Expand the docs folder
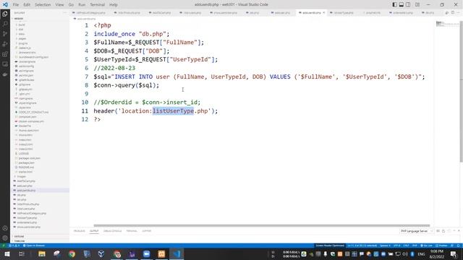 (22, 34)
